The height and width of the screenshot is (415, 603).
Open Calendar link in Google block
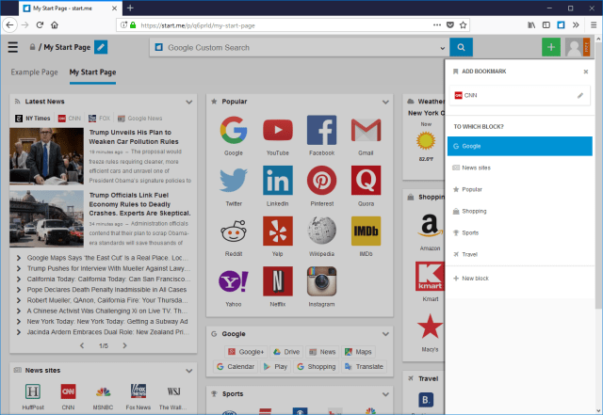point(236,367)
